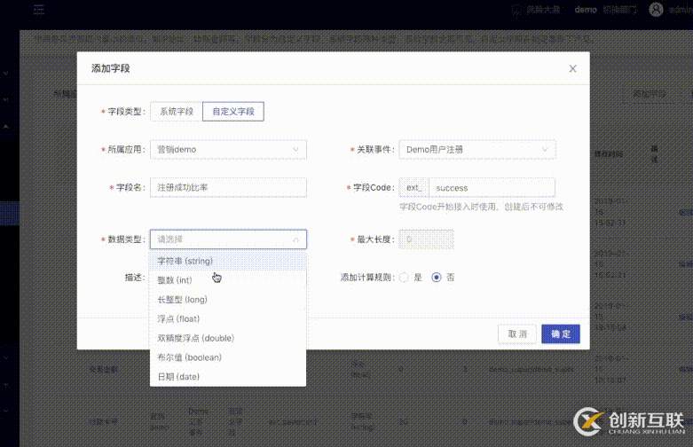693x447 pixels.
Task: Pick 整数 (int) data type option
Action: (x=175, y=280)
